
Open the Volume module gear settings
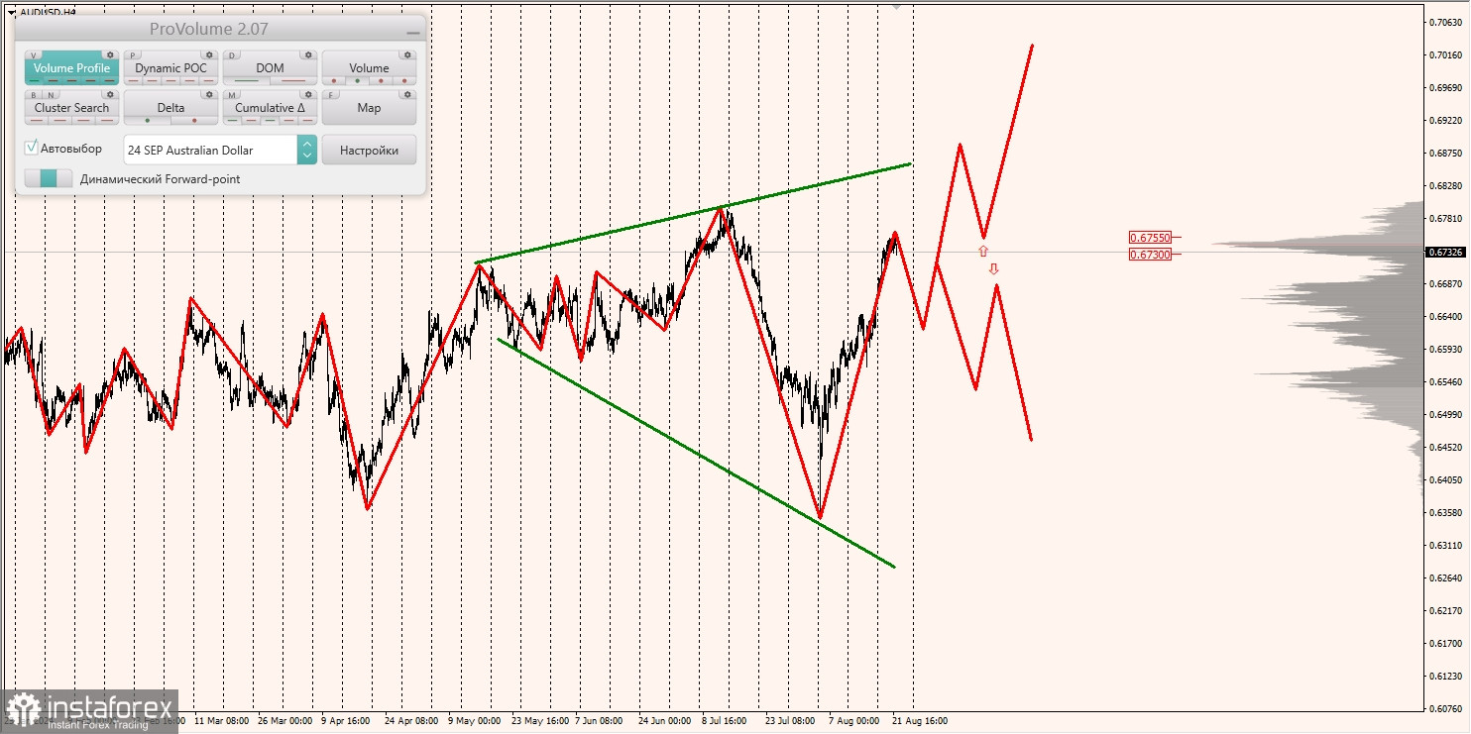tap(407, 54)
